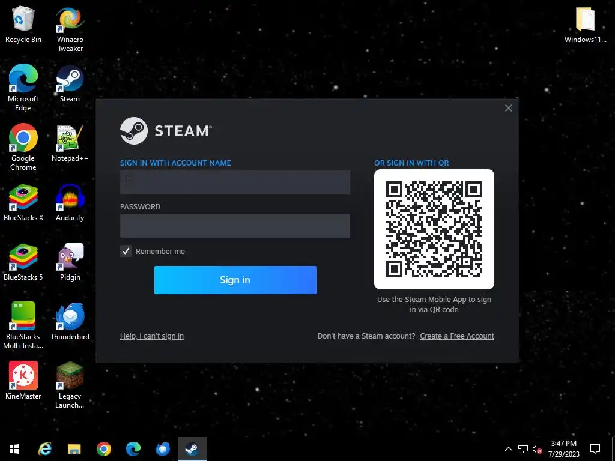
Task: Select the Notepad++ desktop icon
Action: (x=70, y=143)
